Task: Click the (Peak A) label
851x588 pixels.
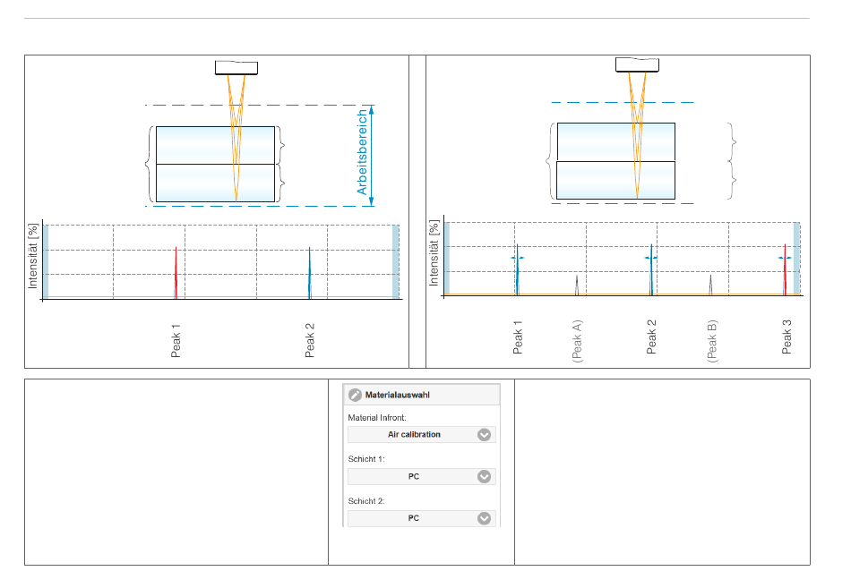Action: (x=577, y=341)
